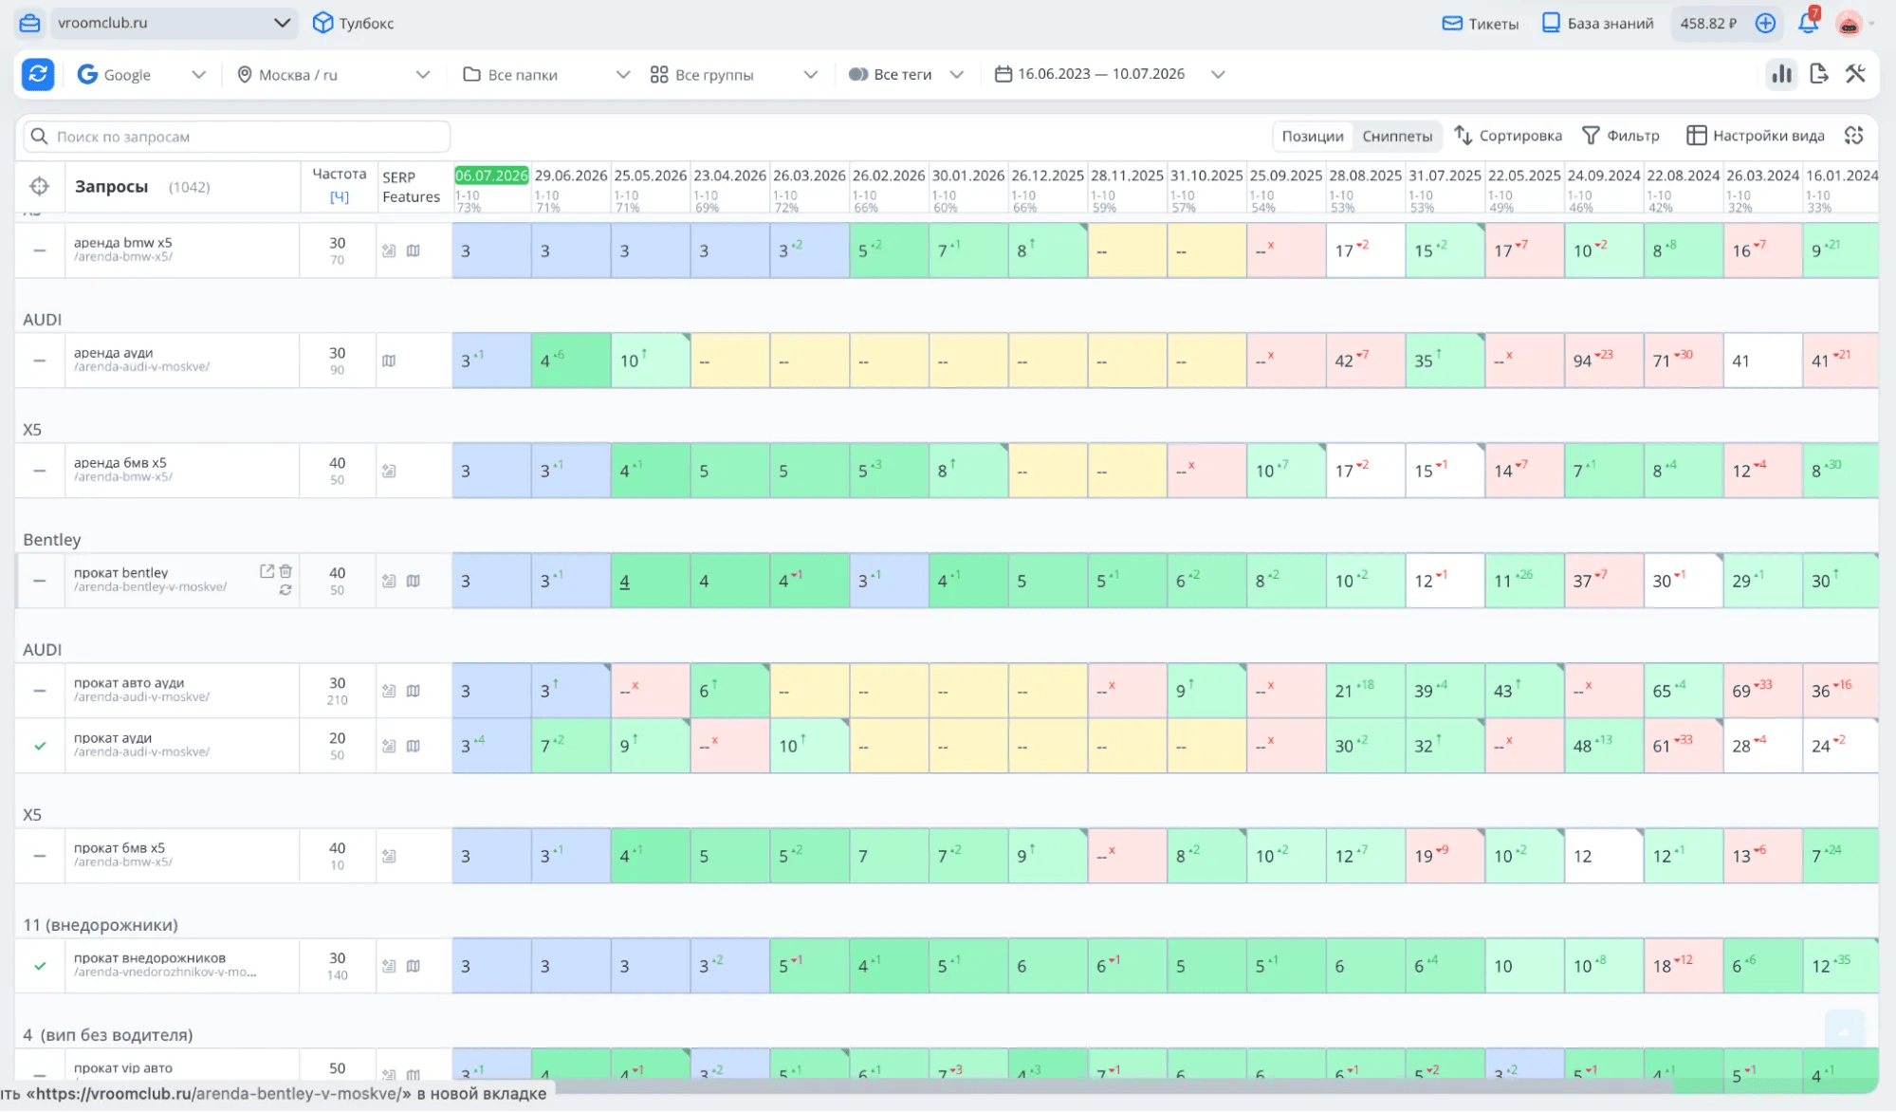Click the crosshair target icon beside Запросы
This screenshot has height=1112, width=1896.
(39, 186)
